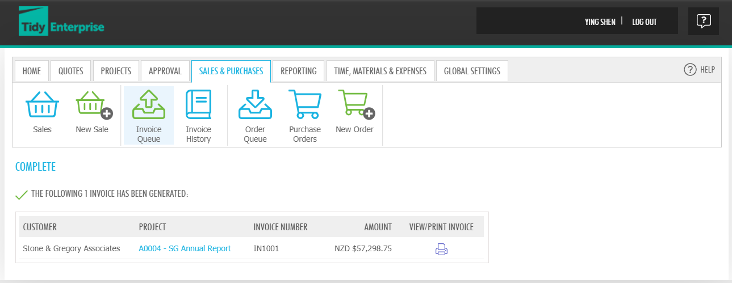Open the Reporting tab

pyautogui.click(x=299, y=71)
